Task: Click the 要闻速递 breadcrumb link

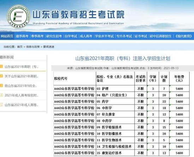Action: (49, 47)
